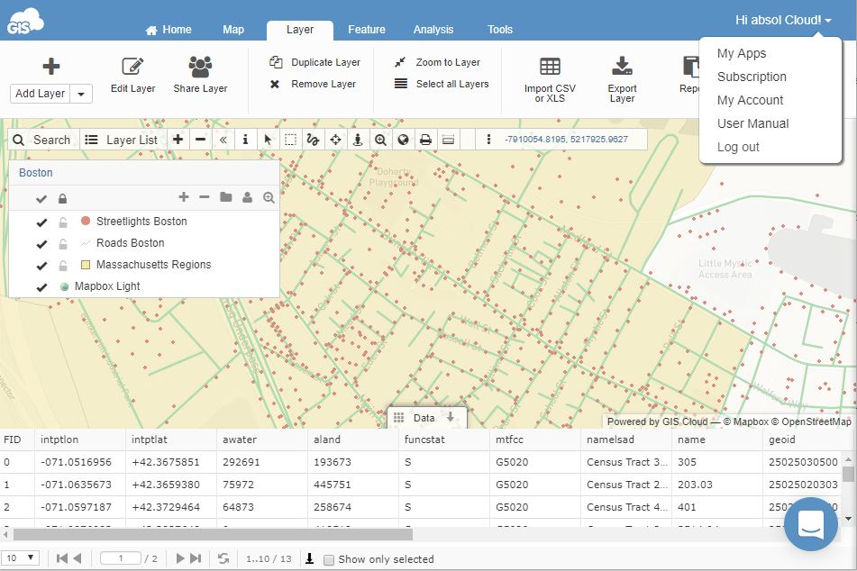The height and width of the screenshot is (571, 857).
Task: Click Select all Layers
Action: pos(442,84)
